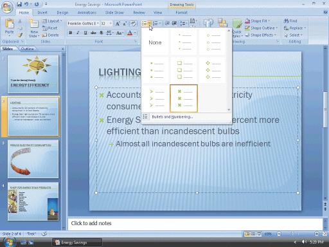The height and width of the screenshot is (247, 329).
Task: Open the Text Direction menu
Action: [193, 21]
